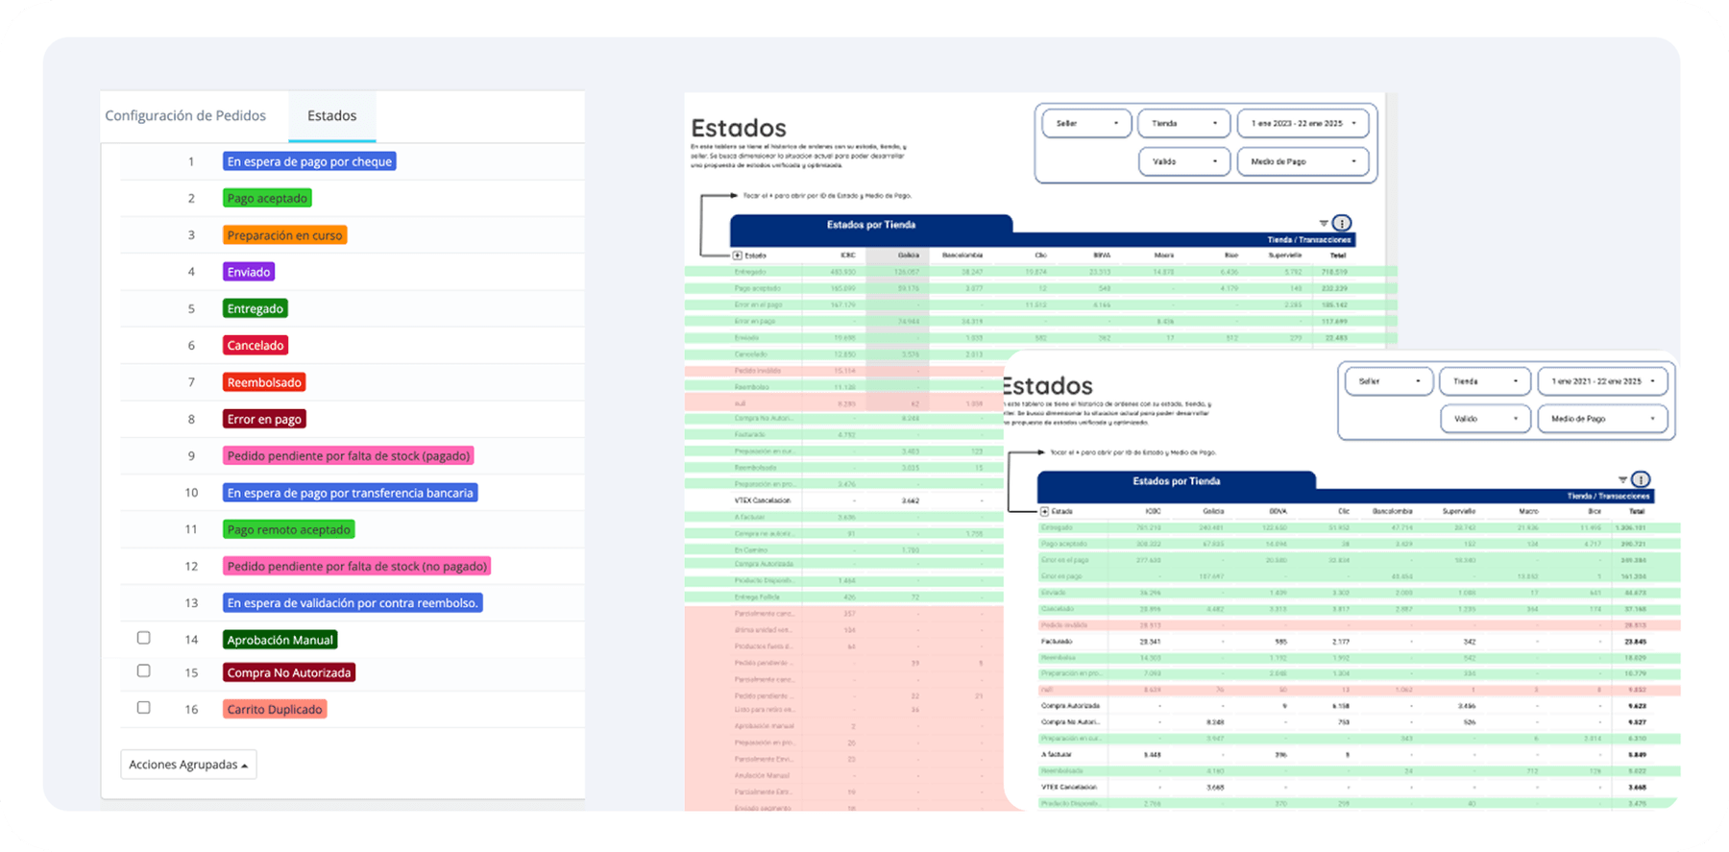Click the 'Aprobación Manual' status label
The image size is (1729, 852).
point(280,640)
